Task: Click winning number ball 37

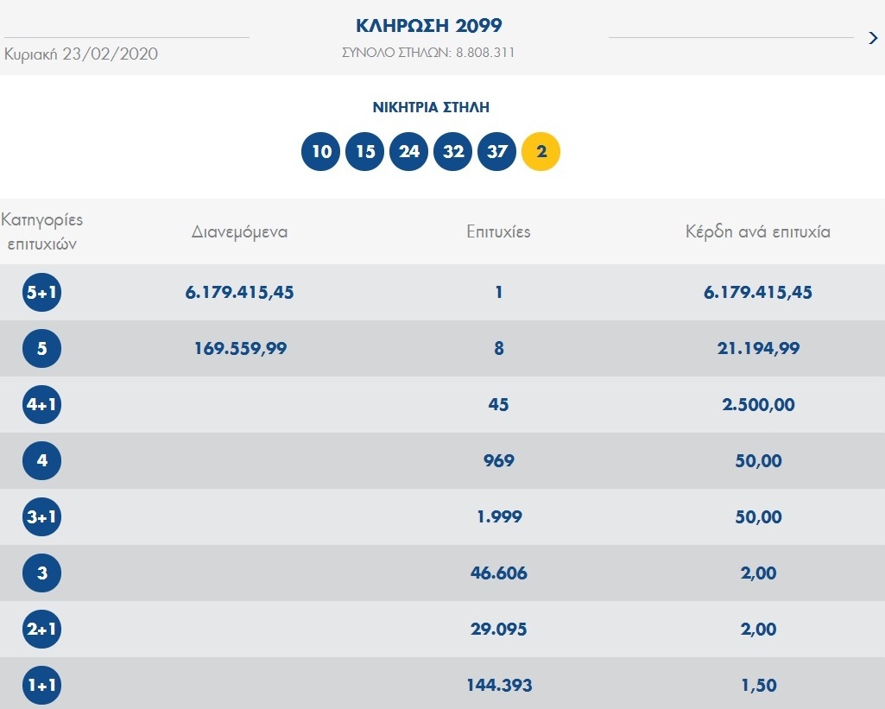Action: (497, 152)
